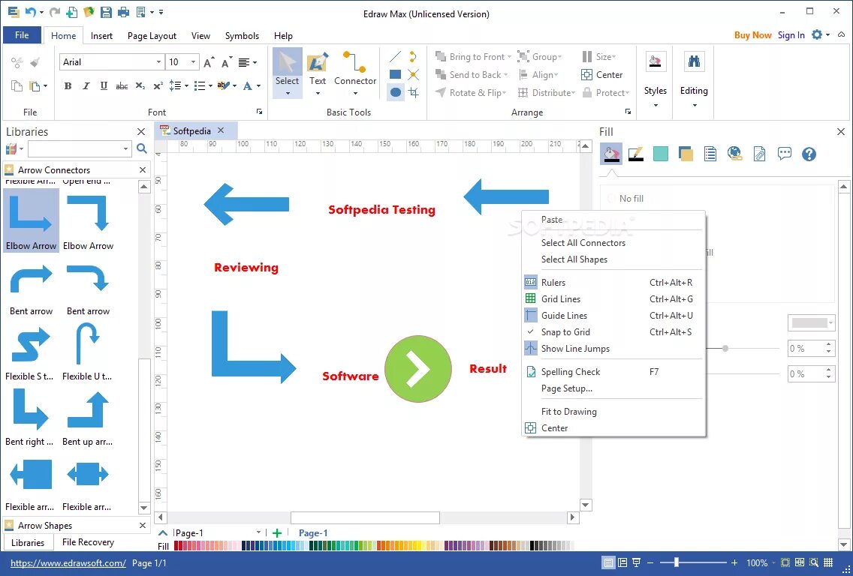Click the zoom slider in status bar
The height and width of the screenshot is (576, 853).
pyautogui.click(x=677, y=562)
